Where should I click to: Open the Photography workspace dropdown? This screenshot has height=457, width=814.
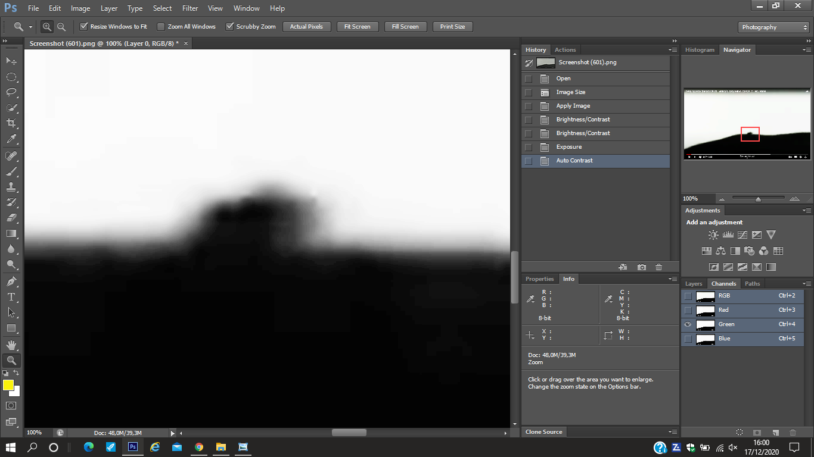click(x=773, y=27)
